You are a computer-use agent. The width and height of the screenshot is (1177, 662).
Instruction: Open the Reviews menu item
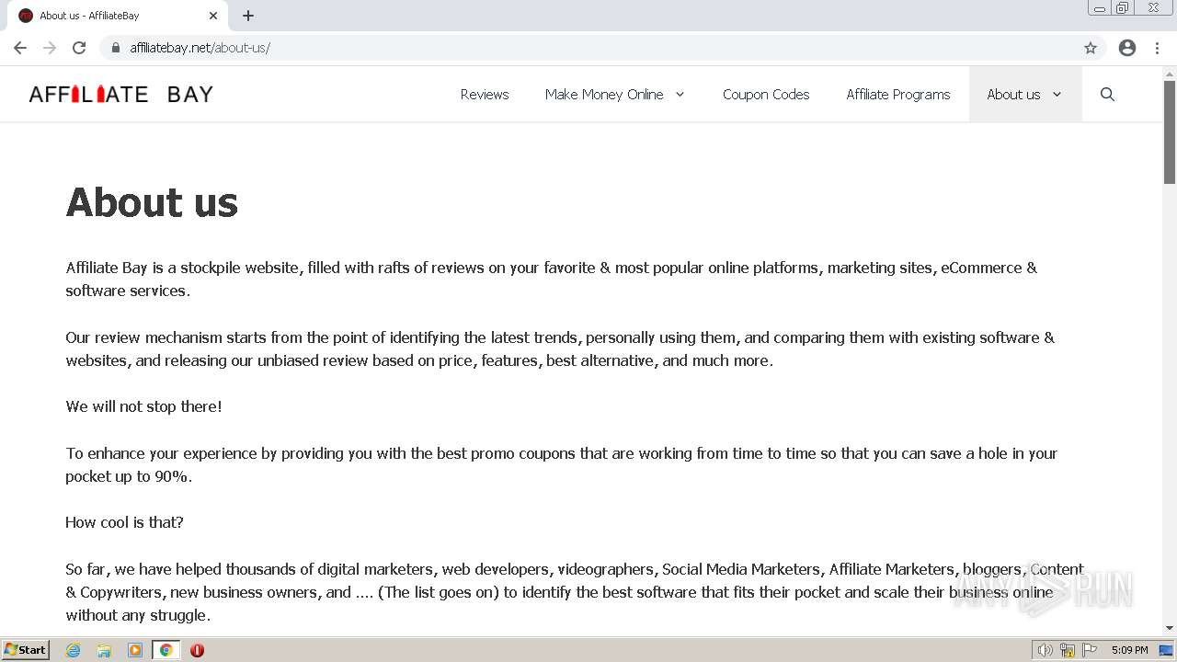coord(485,94)
